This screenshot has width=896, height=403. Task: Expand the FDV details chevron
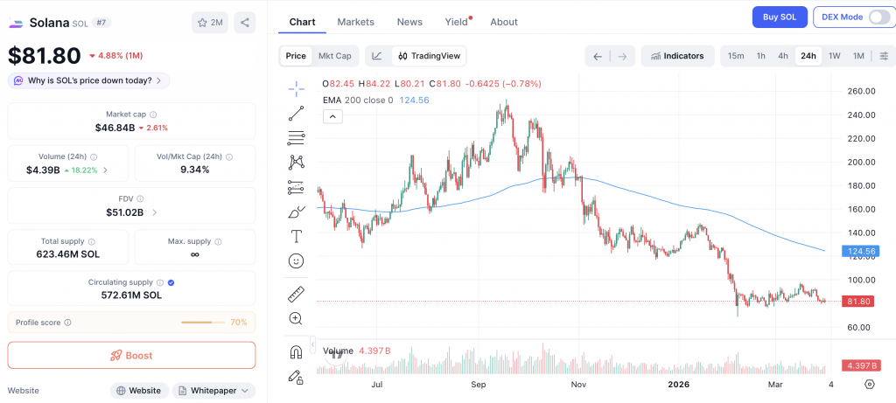coord(155,212)
